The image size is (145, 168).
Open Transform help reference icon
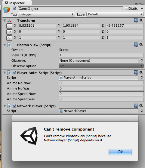click(x=136, y=20)
